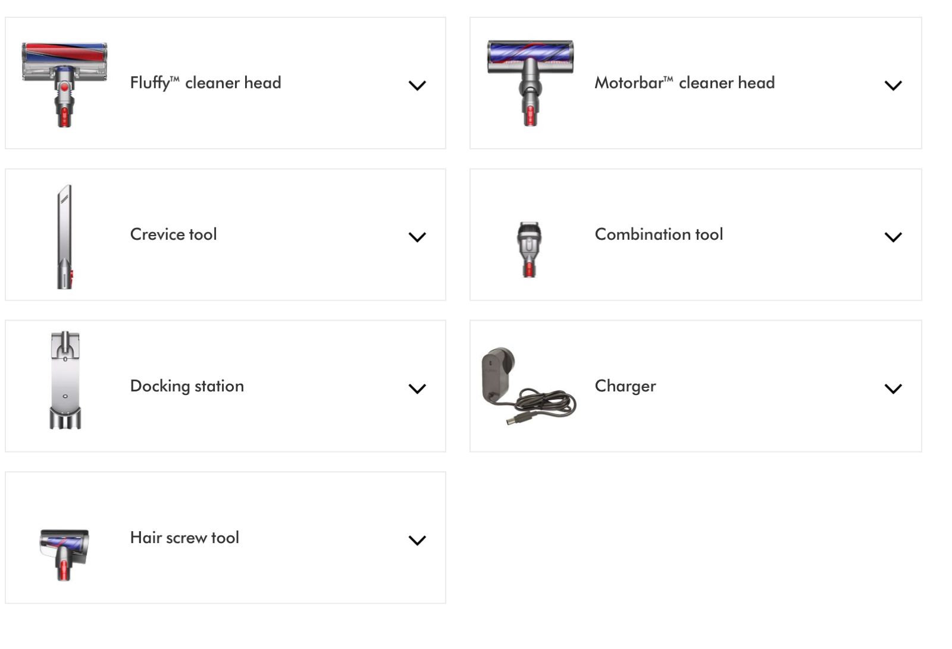Click the Fluffy cleaner head product image
The height and width of the screenshot is (649, 952).
(x=64, y=83)
